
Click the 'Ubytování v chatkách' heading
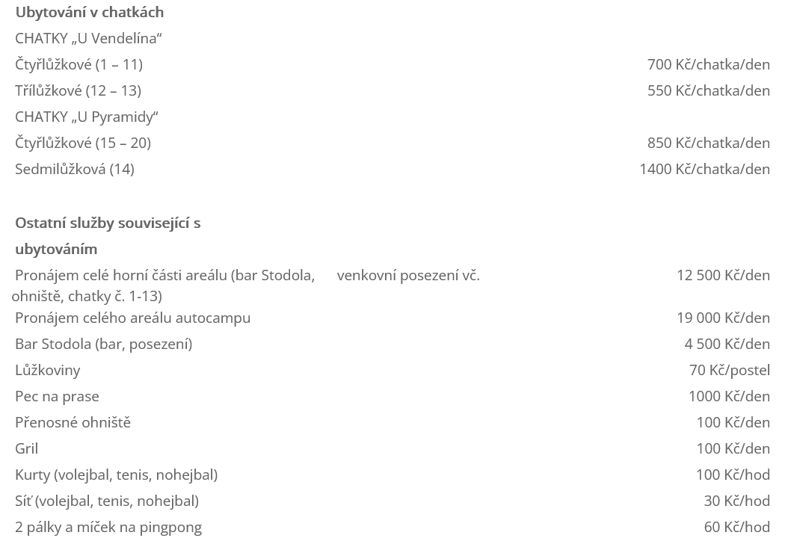[x=89, y=12]
